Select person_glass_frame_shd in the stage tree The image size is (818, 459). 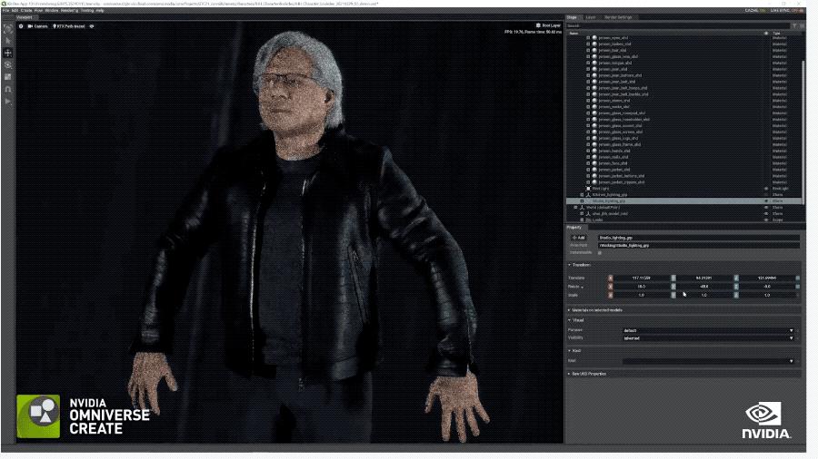click(620, 144)
